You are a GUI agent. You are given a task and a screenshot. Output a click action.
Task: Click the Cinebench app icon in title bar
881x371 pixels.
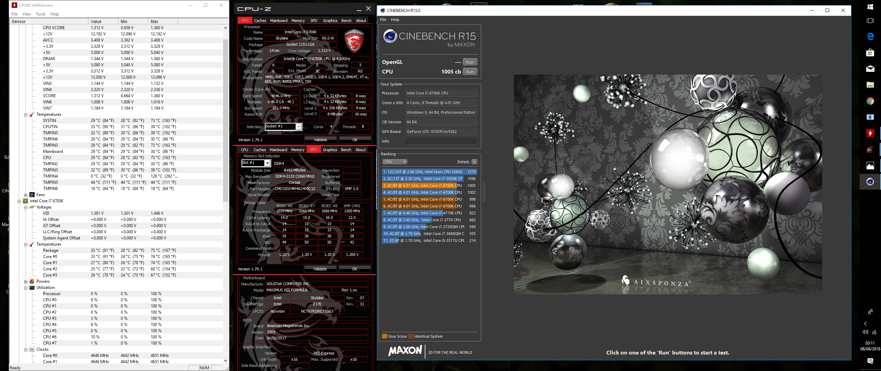point(383,10)
